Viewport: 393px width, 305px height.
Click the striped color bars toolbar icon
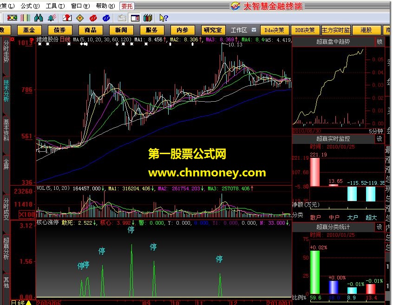[x=25, y=18]
